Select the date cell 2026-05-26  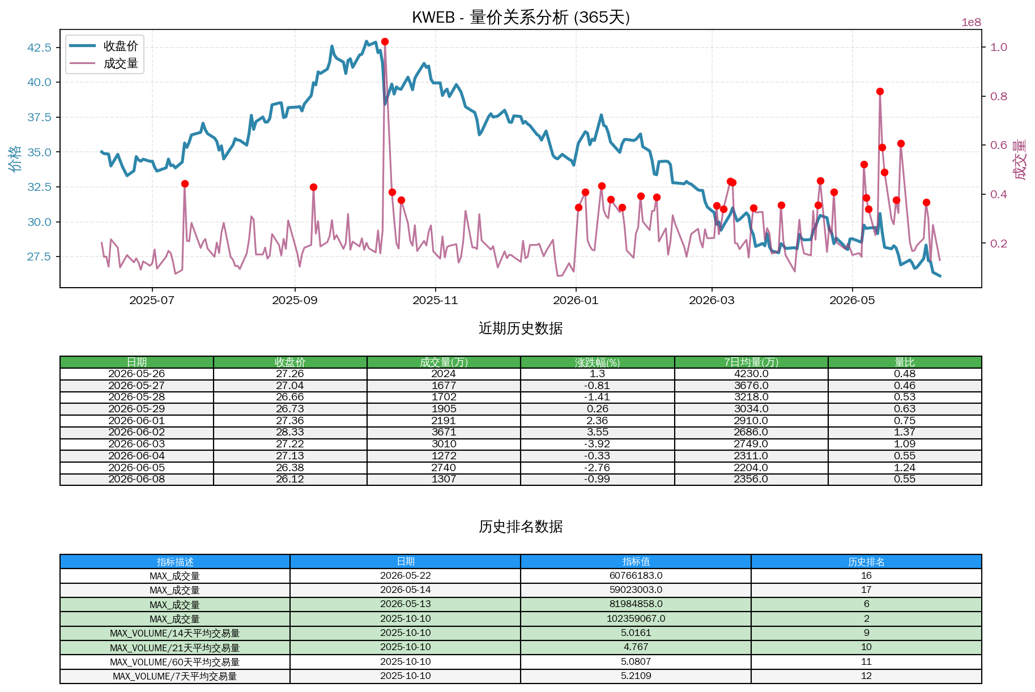tap(137, 374)
